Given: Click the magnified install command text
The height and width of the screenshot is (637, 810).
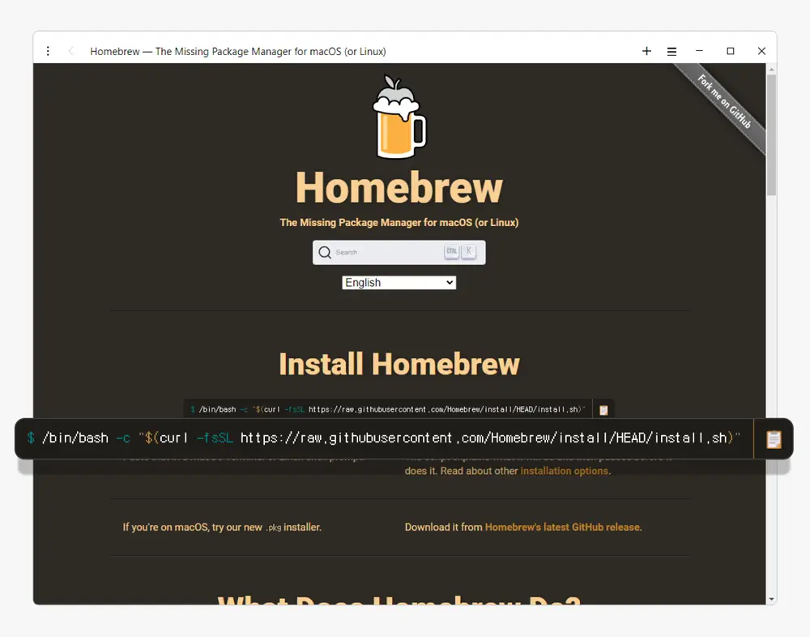Looking at the screenshot, I should [384, 438].
